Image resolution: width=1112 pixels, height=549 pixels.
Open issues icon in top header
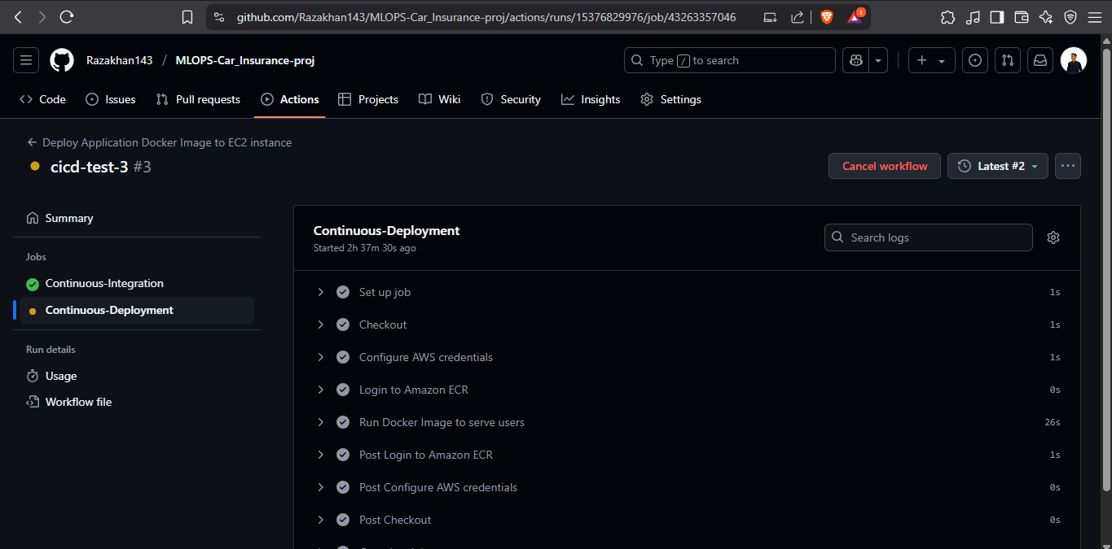(975, 60)
